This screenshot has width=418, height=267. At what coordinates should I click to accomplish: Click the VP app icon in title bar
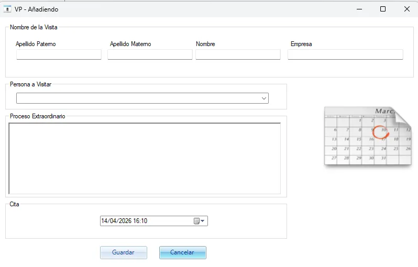pyautogui.click(x=7, y=9)
